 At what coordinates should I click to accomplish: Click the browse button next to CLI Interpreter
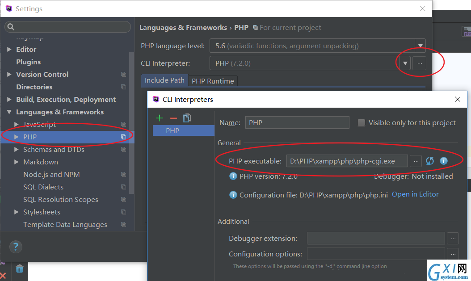click(x=419, y=63)
